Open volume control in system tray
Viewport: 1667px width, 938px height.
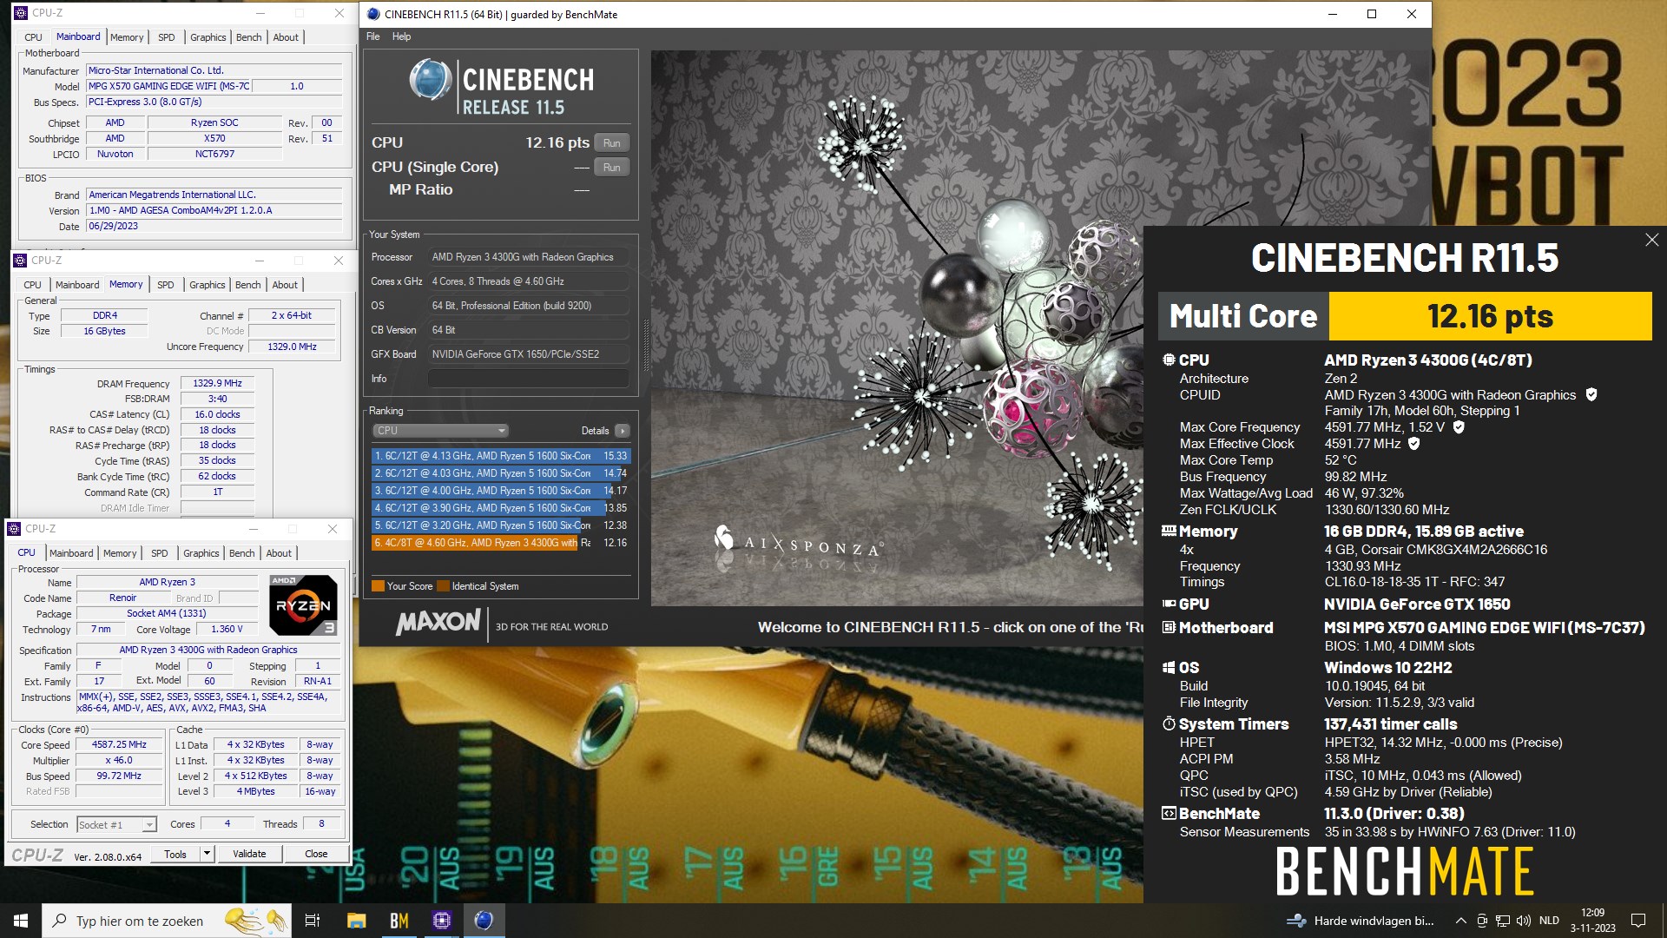click(x=1524, y=921)
